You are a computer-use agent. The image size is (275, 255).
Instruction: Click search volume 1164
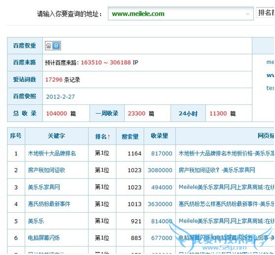(x=135, y=154)
